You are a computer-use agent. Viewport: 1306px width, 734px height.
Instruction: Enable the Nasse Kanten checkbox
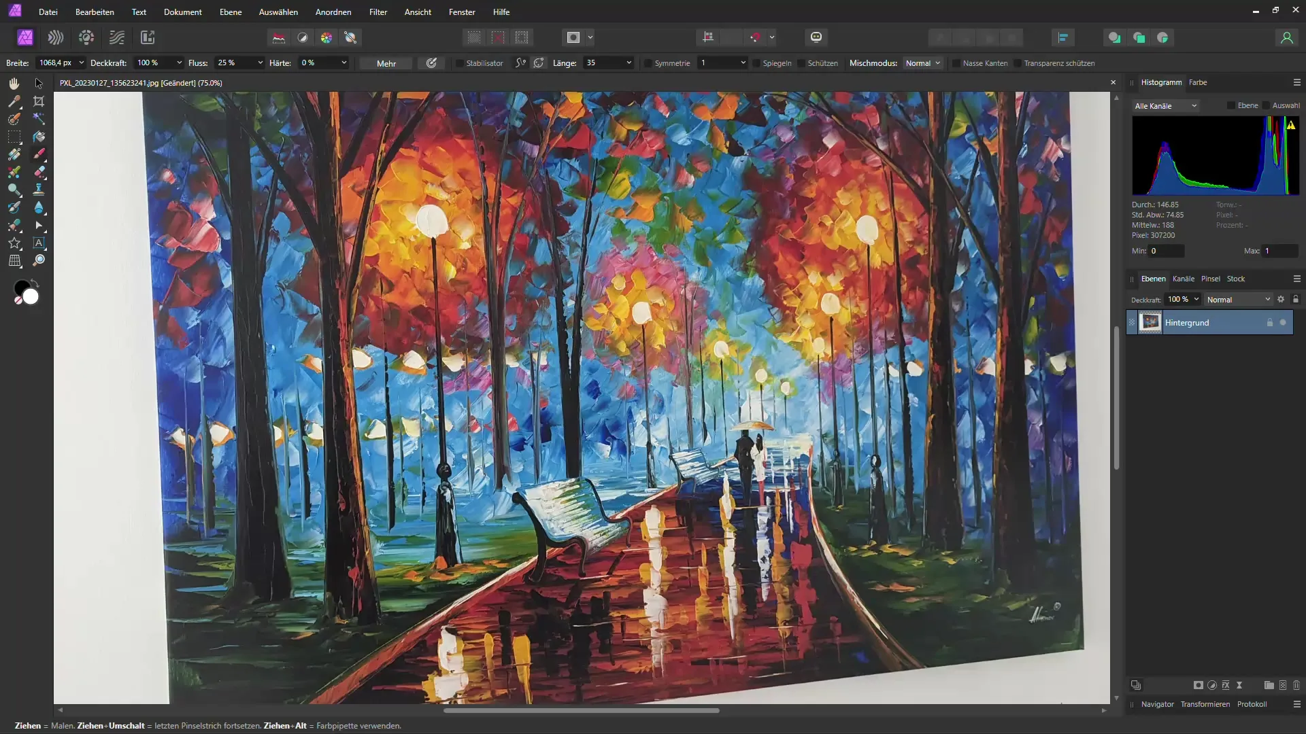point(956,63)
